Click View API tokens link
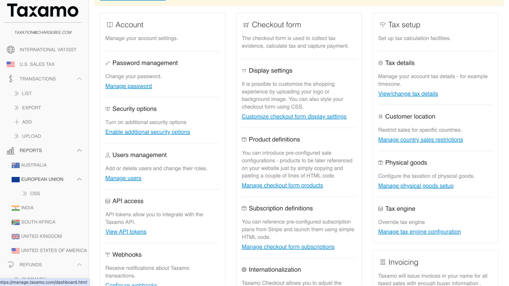 (126, 232)
